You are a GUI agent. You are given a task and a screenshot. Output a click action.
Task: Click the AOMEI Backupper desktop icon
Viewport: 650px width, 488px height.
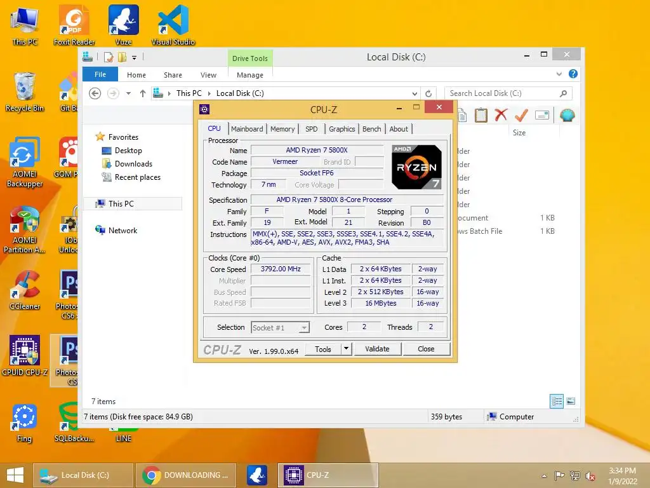coord(25,163)
